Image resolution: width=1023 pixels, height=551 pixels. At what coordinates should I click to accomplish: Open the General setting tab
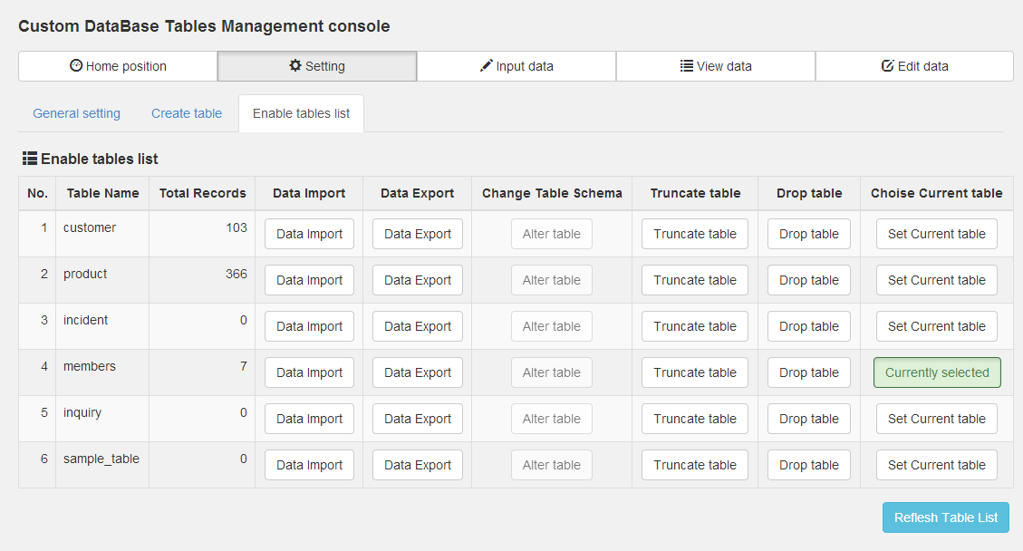point(76,113)
